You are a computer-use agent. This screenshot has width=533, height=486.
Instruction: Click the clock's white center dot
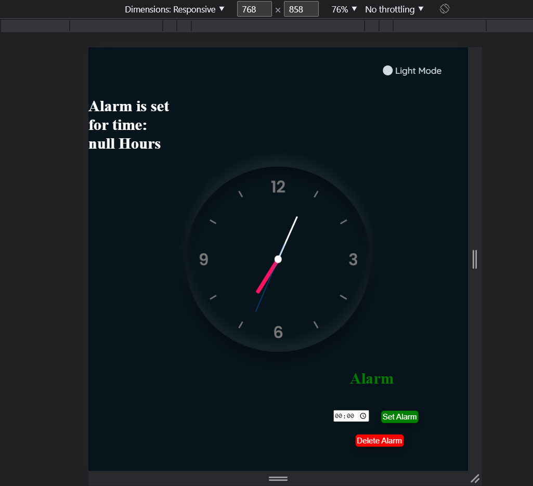point(278,258)
